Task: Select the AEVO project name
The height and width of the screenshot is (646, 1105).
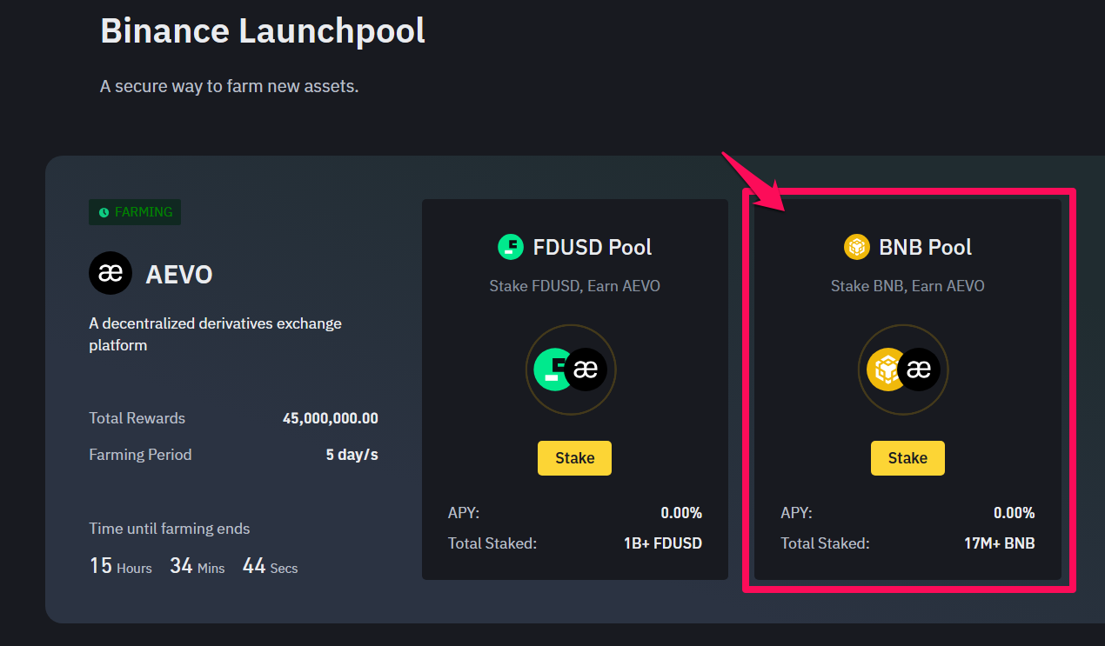Action: [179, 275]
